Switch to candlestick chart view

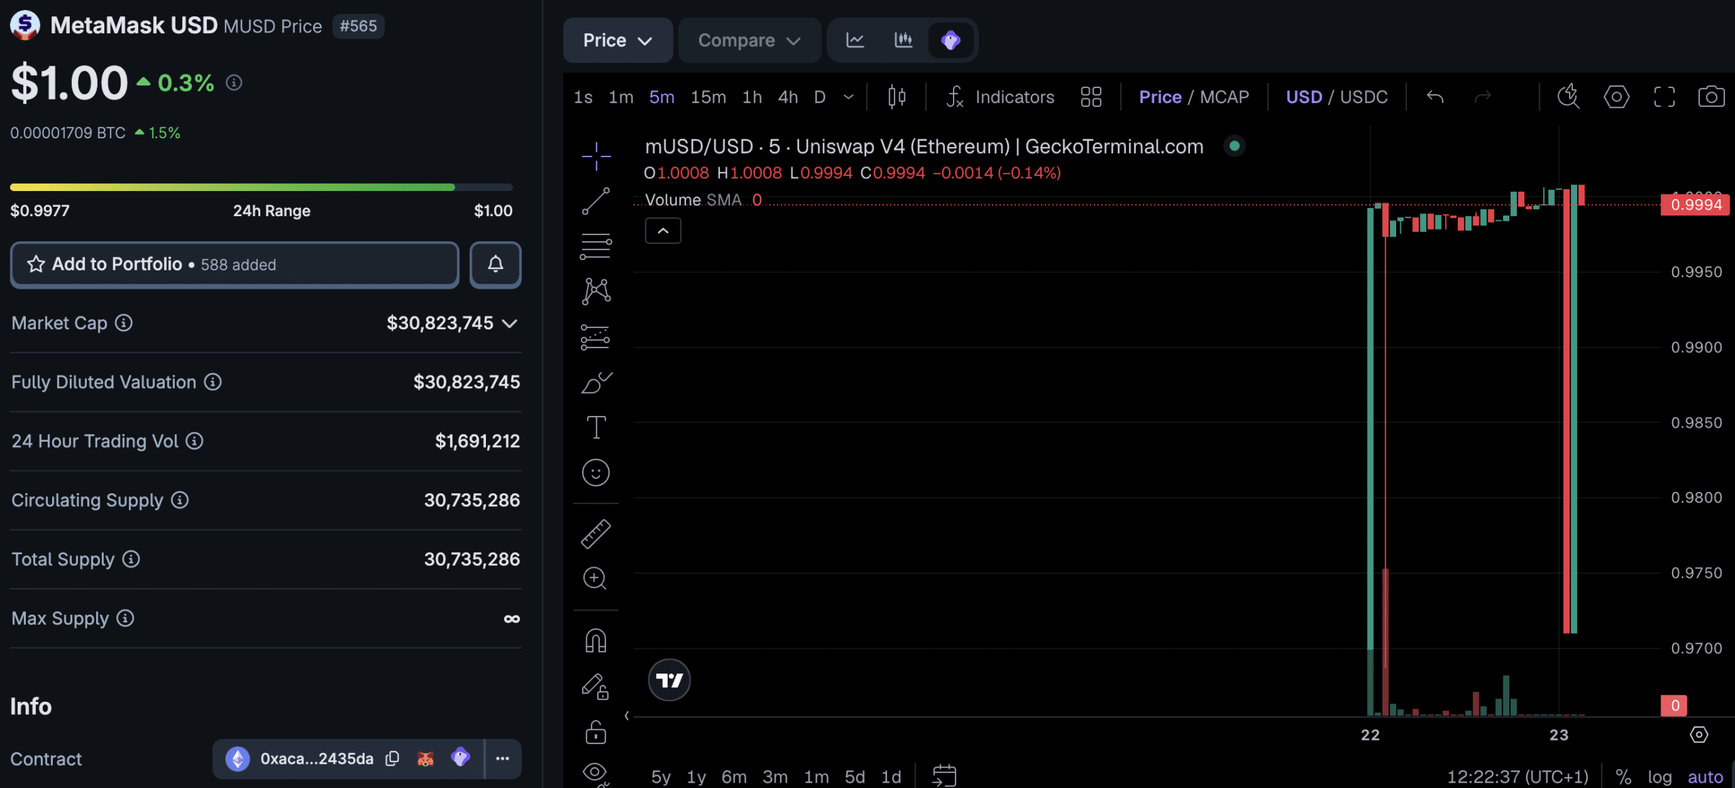pos(903,40)
